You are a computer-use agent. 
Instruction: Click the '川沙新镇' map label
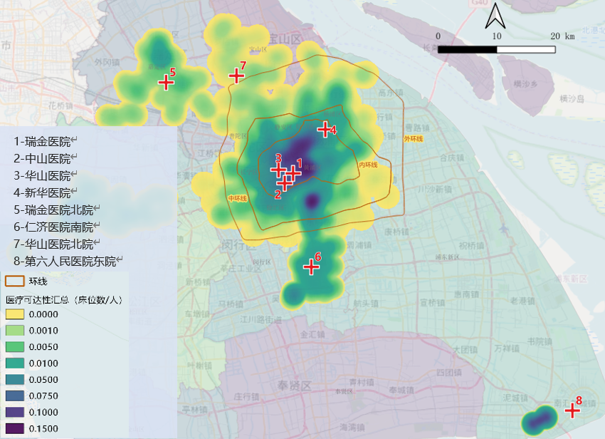tap(435, 190)
